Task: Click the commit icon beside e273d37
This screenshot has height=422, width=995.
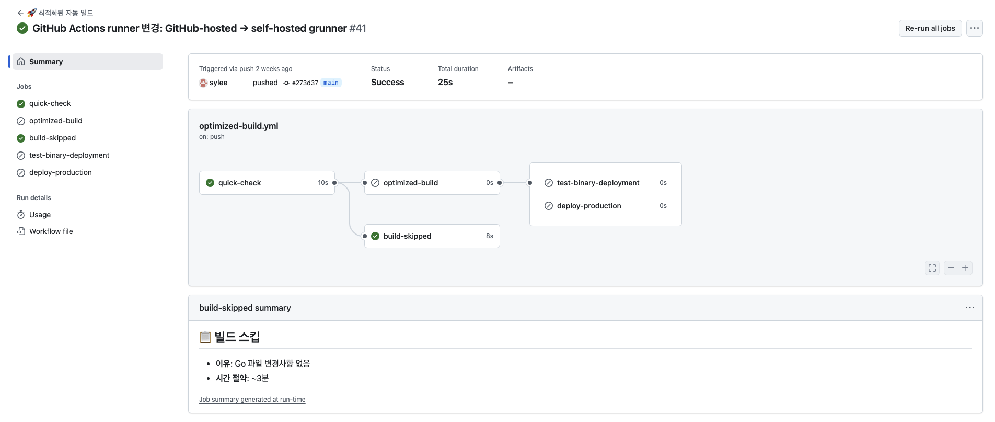Action: [x=286, y=83]
